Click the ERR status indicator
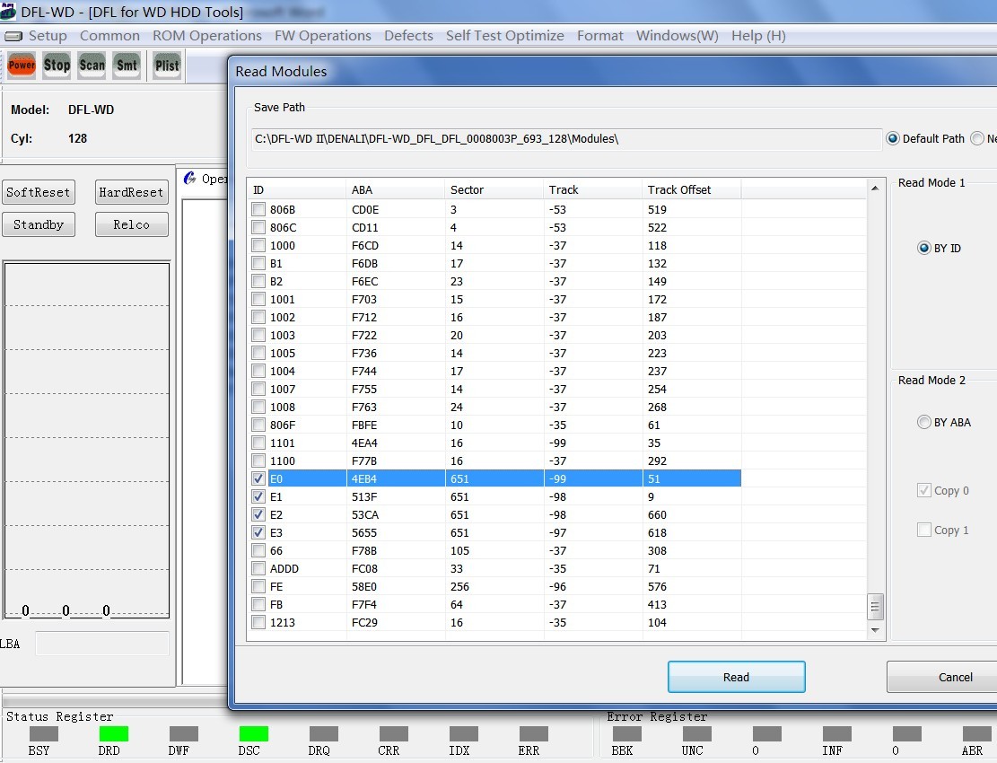 tap(533, 733)
